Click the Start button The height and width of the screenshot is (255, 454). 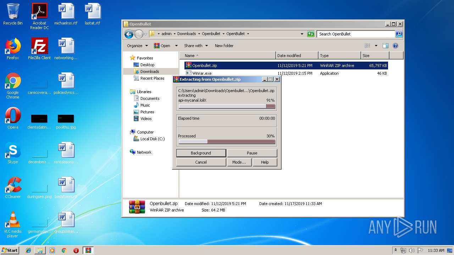(x=10, y=250)
